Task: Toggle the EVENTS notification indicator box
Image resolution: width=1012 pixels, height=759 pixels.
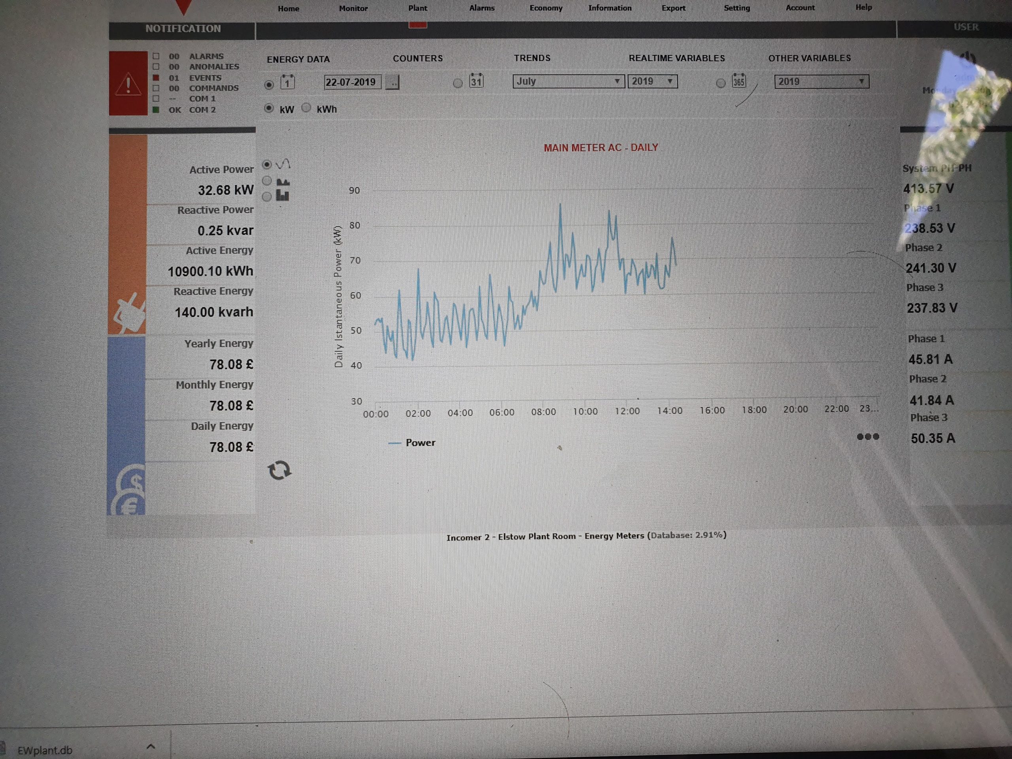Action: coord(156,77)
